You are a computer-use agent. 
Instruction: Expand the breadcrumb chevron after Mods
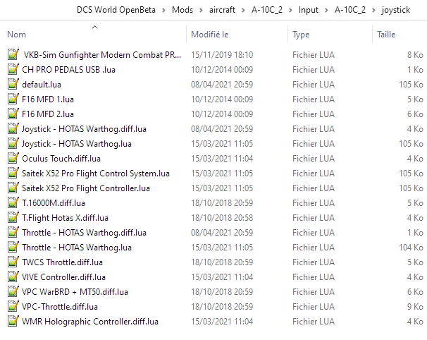[x=199, y=11]
